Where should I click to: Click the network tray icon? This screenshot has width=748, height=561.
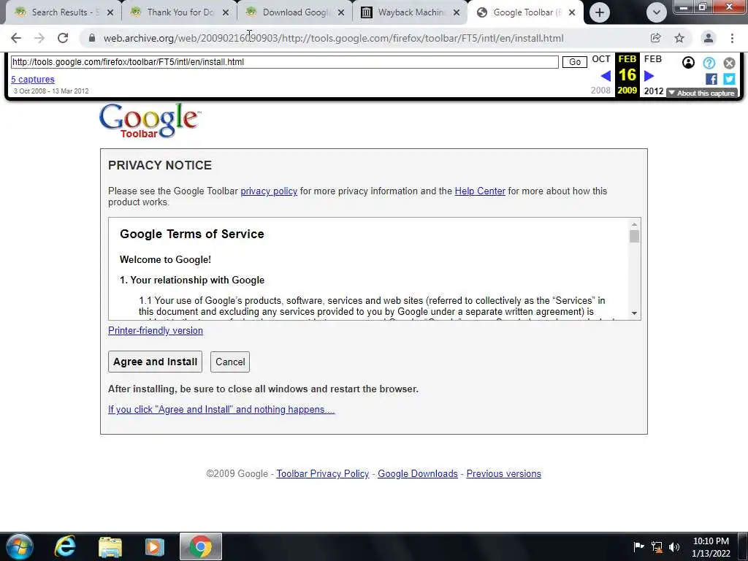pos(657,547)
